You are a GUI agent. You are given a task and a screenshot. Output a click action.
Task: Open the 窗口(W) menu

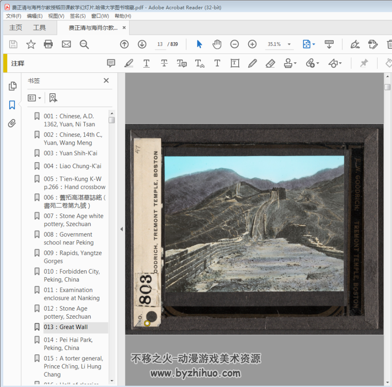tap(100, 16)
